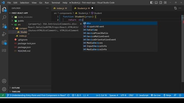Open editor more actions ellipsis
Screen dimensions: 184x103
tap(180, 8)
